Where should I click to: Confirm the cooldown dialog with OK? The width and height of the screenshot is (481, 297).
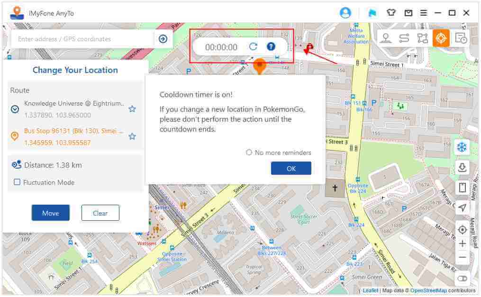pyautogui.click(x=291, y=169)
